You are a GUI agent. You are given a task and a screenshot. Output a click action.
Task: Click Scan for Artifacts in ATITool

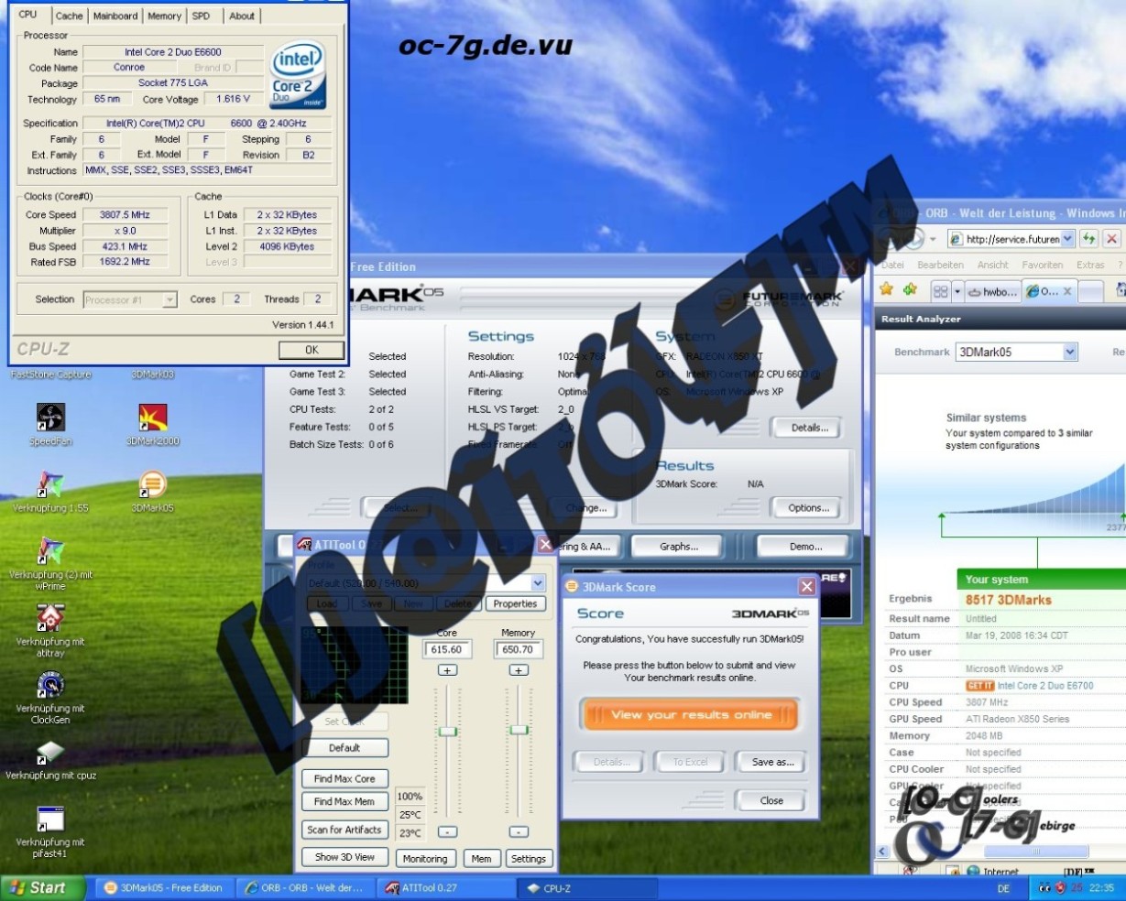[x=344, y=830]
